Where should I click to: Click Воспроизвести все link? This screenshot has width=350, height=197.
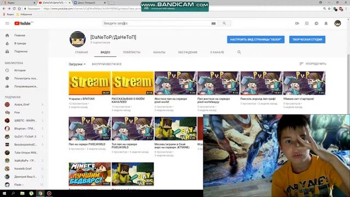pyautogui.click(x=107, y=64)
